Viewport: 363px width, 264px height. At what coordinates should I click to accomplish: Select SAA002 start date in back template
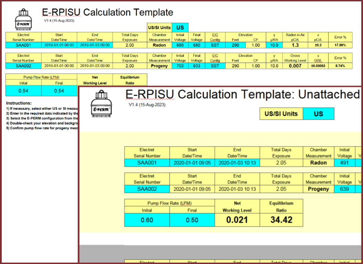click(x=59, y=66)
